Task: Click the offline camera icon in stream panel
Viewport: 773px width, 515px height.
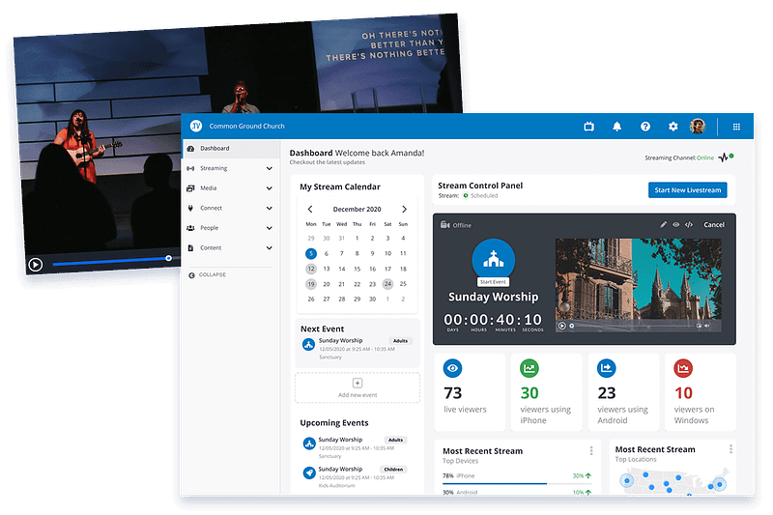Action: pos(444,225)
